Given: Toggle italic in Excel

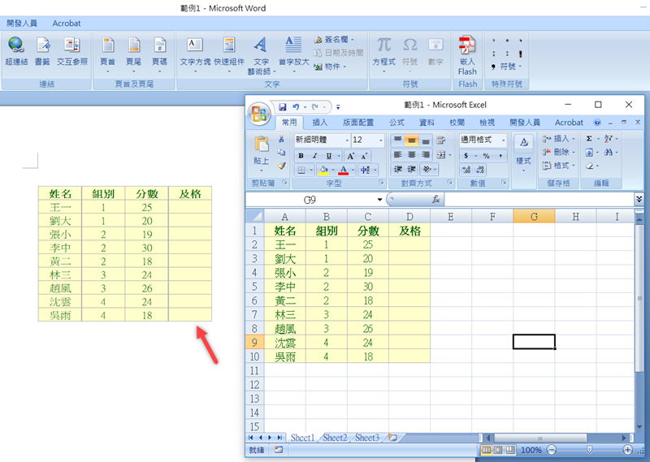Looking at the screenshot, I should coord(315,156).
